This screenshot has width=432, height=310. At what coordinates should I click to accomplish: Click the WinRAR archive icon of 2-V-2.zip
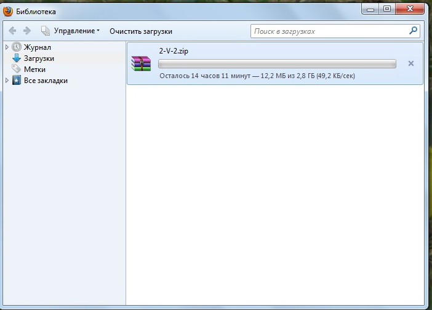coord(141,63)
